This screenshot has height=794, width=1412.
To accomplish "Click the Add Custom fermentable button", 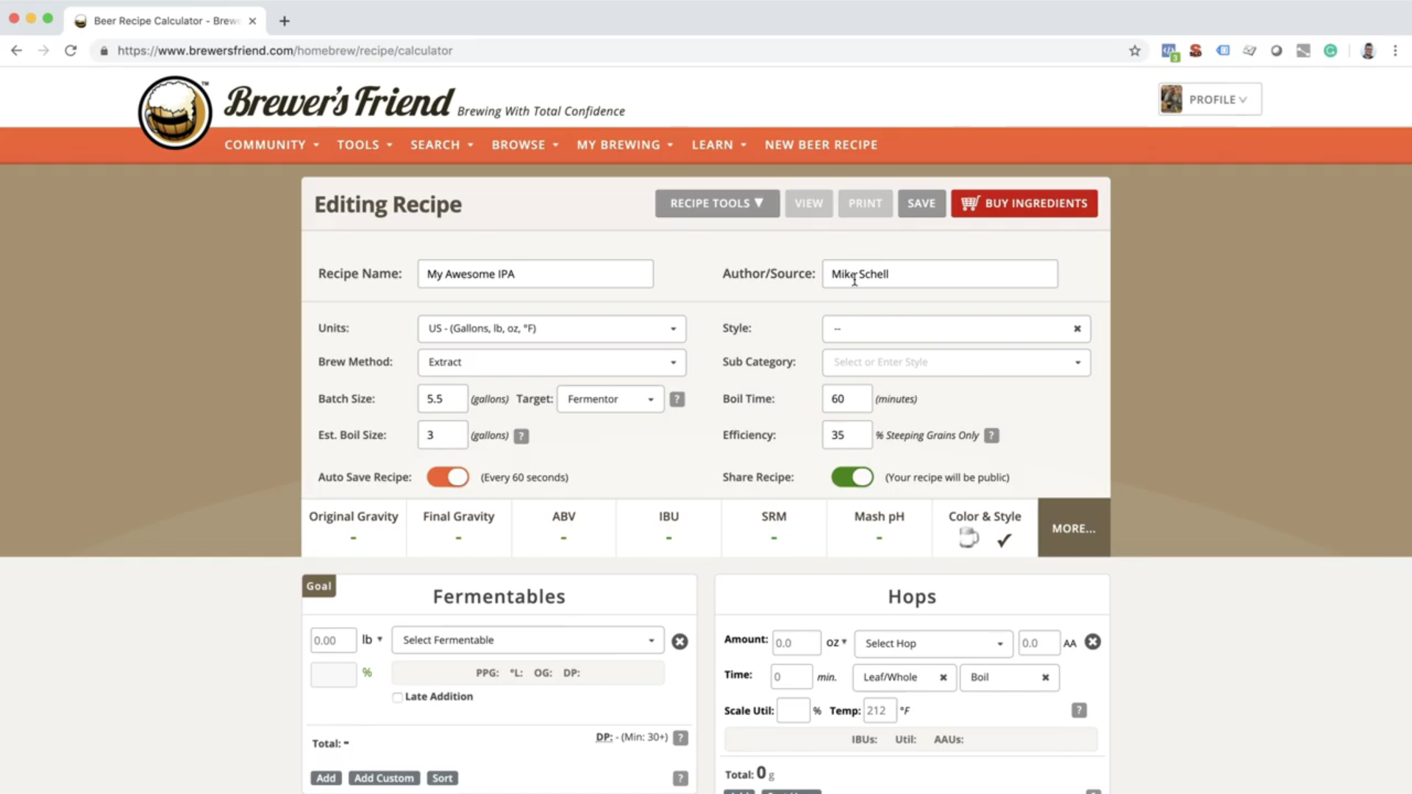I will point(384,778).
